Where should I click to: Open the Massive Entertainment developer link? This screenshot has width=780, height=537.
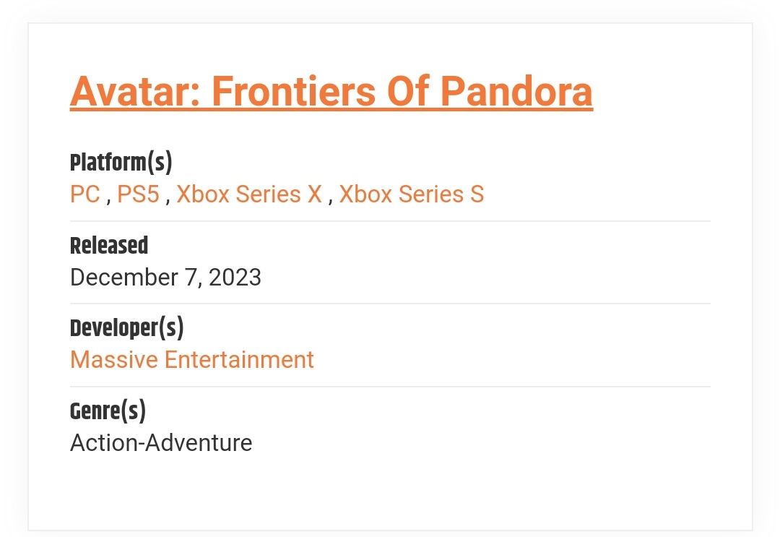(192, 360)
